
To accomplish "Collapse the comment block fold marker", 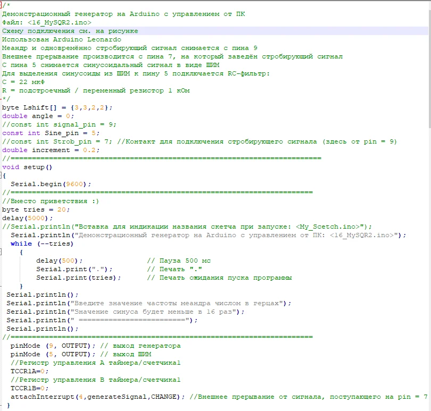I will point(2,5).
